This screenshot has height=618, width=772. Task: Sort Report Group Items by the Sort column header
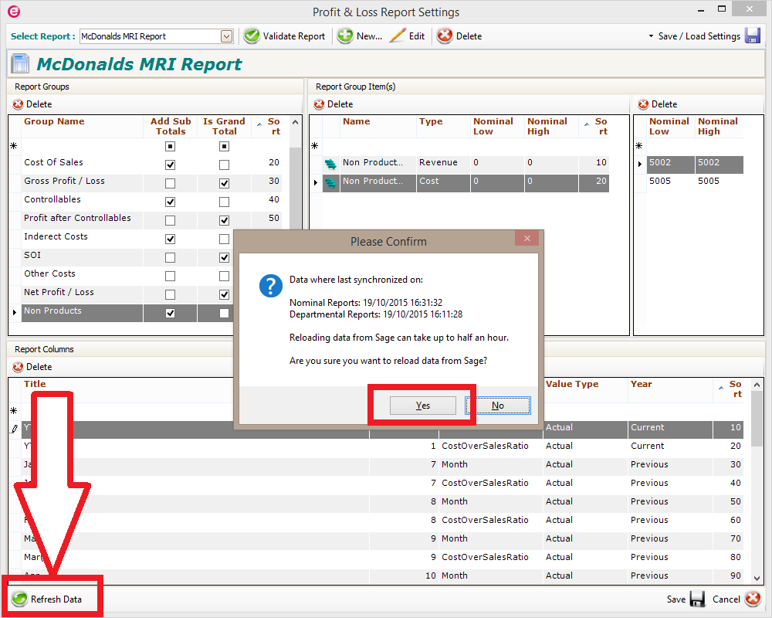pos(594,126)
